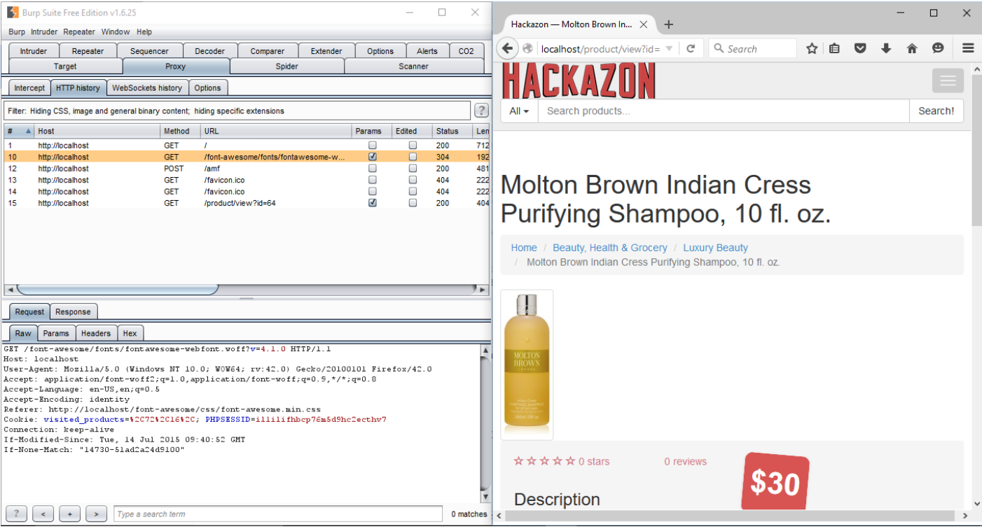This screenshot has height=529, width=982.
Task: Toggle the Params checkbox for the /amf request
Action: (373, 169)
